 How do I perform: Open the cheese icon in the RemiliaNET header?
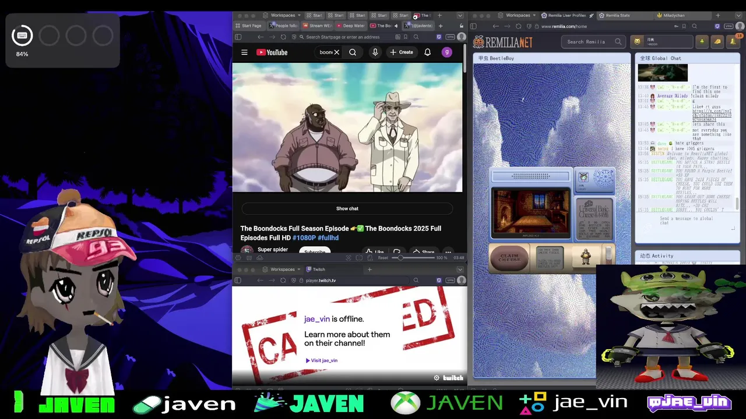tap(717, 41)
